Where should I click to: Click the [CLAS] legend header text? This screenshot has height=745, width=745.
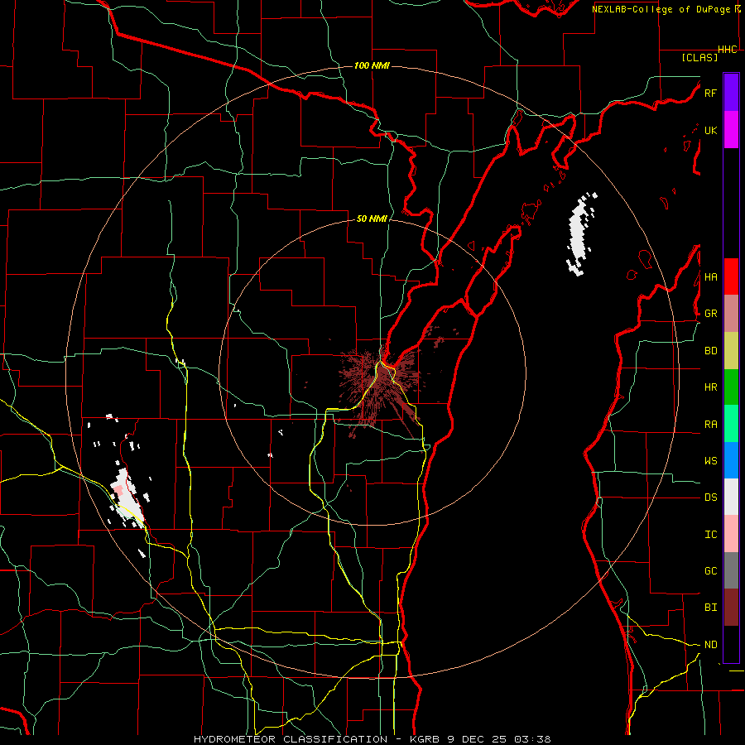click(699, 57)
